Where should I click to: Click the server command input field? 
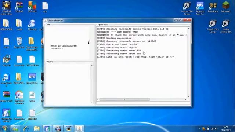click(x=143, y=103)
